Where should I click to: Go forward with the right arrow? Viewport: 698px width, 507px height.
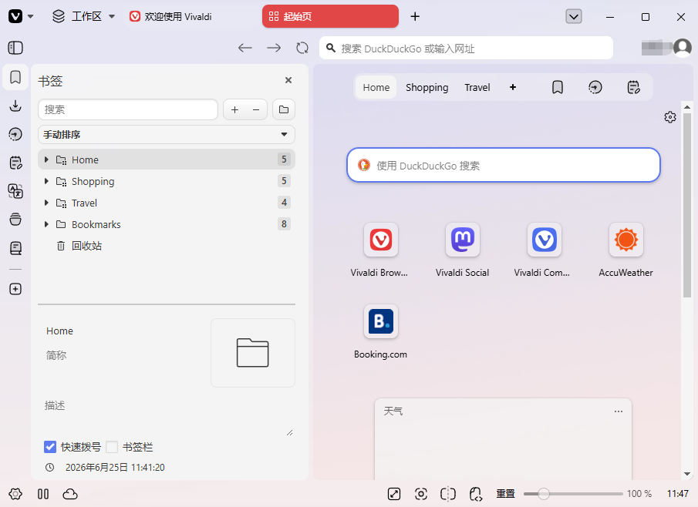point(274,48)
